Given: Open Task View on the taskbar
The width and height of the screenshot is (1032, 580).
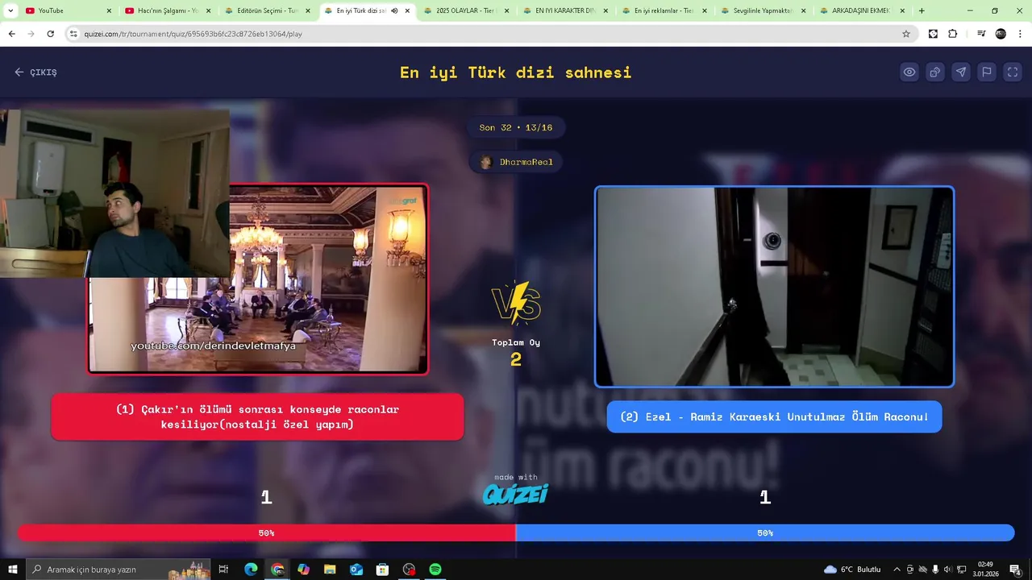Looking at the screenshot, I should (x=224, y=570).
